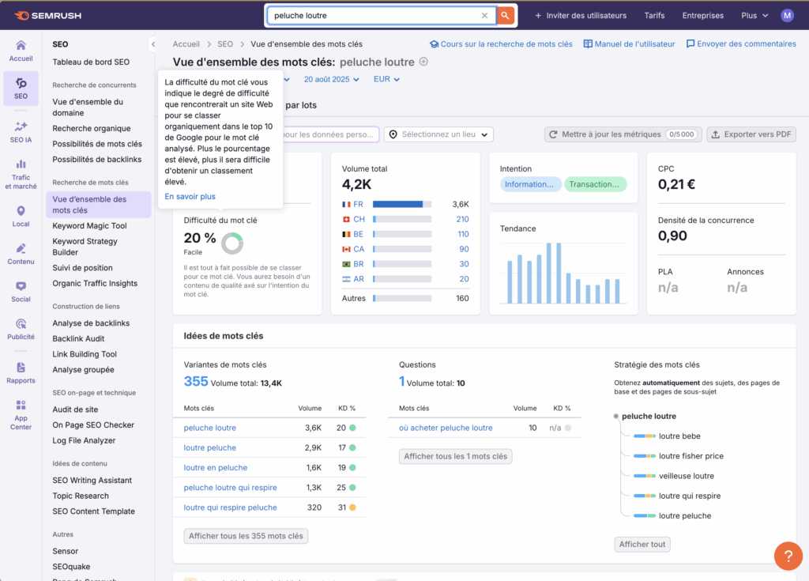This screenshot has width=809, height=581.
Task: Click the Switzerland CH country row
Action: click(x=405, y=219)
